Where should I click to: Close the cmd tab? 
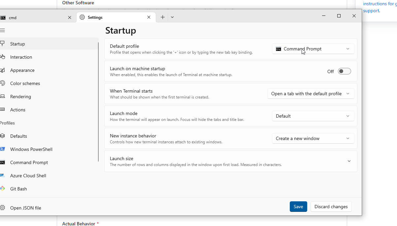click(70, 17)
